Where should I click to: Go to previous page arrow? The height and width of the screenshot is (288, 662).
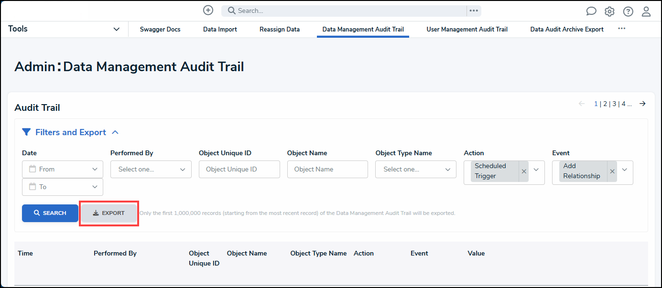582,104
